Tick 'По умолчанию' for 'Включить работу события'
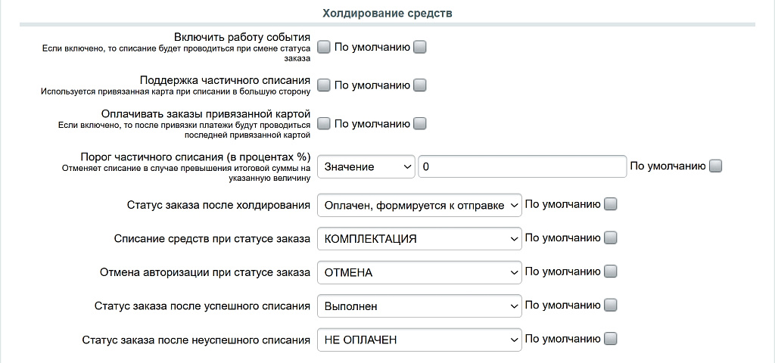 click(420, 47)
